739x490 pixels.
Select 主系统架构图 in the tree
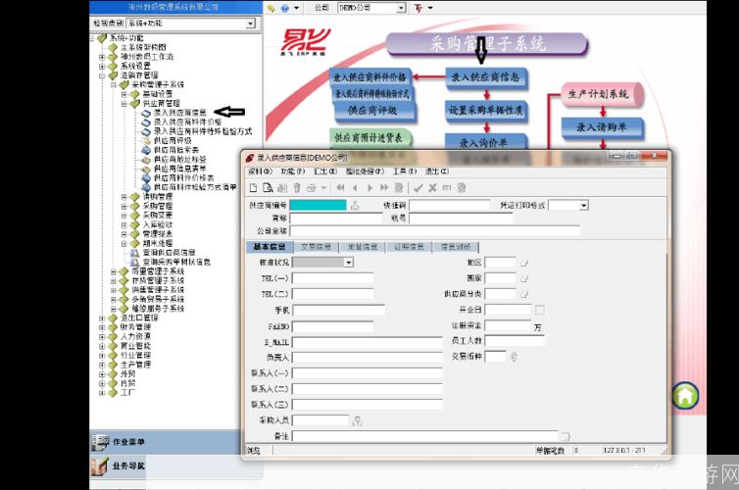pos(143,47)
